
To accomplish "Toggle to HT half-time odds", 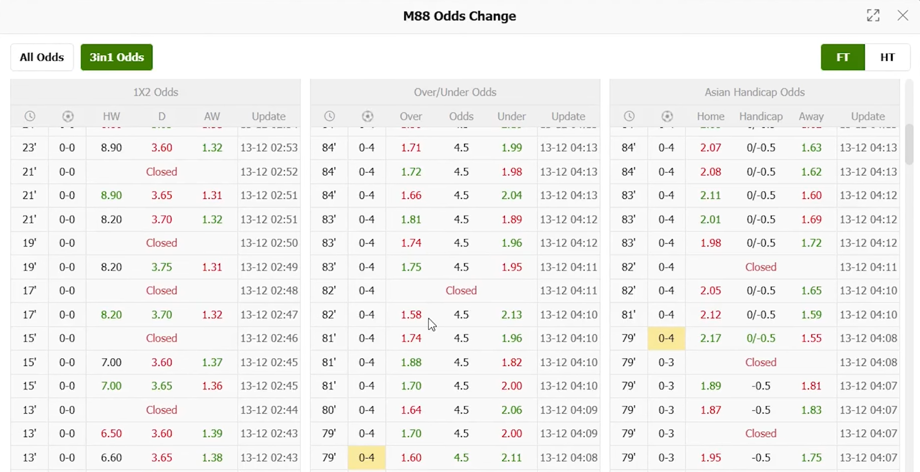I will coord(887,57).
